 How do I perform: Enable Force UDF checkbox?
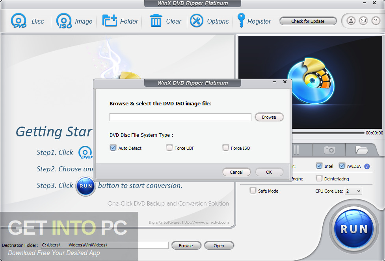[x=169, y=148]
